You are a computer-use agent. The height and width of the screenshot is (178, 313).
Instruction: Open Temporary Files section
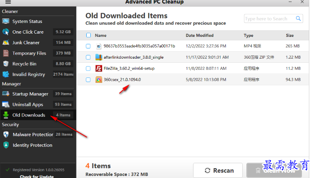pyautogui.click(x=38, y=53)
